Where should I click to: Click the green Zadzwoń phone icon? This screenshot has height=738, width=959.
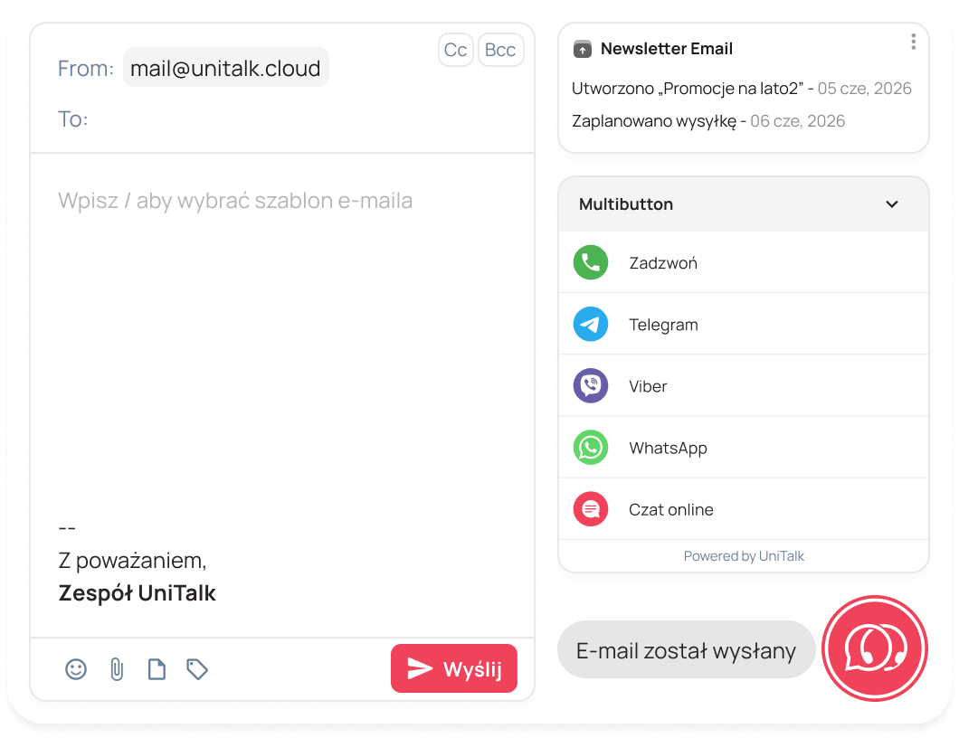point(591,262)
